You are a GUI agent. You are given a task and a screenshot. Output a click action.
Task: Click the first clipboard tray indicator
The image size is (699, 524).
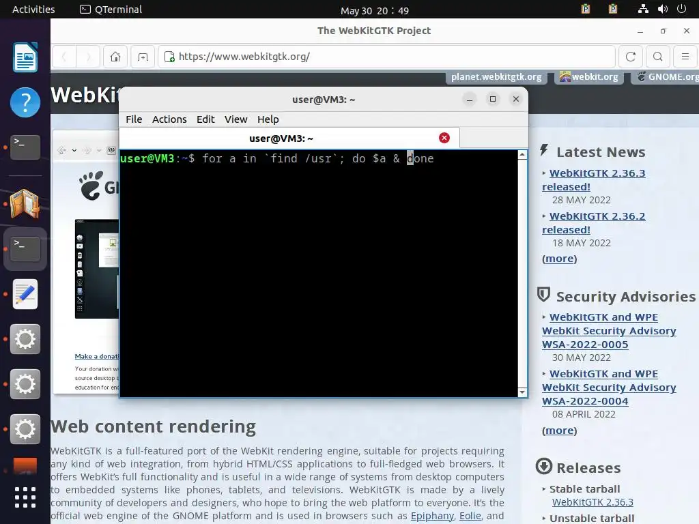point(586,9)
